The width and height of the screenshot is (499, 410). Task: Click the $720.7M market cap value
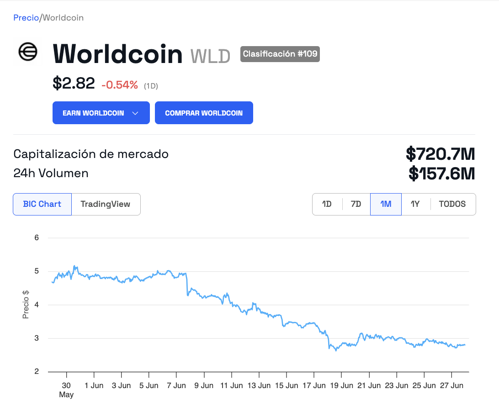point(441,154)
